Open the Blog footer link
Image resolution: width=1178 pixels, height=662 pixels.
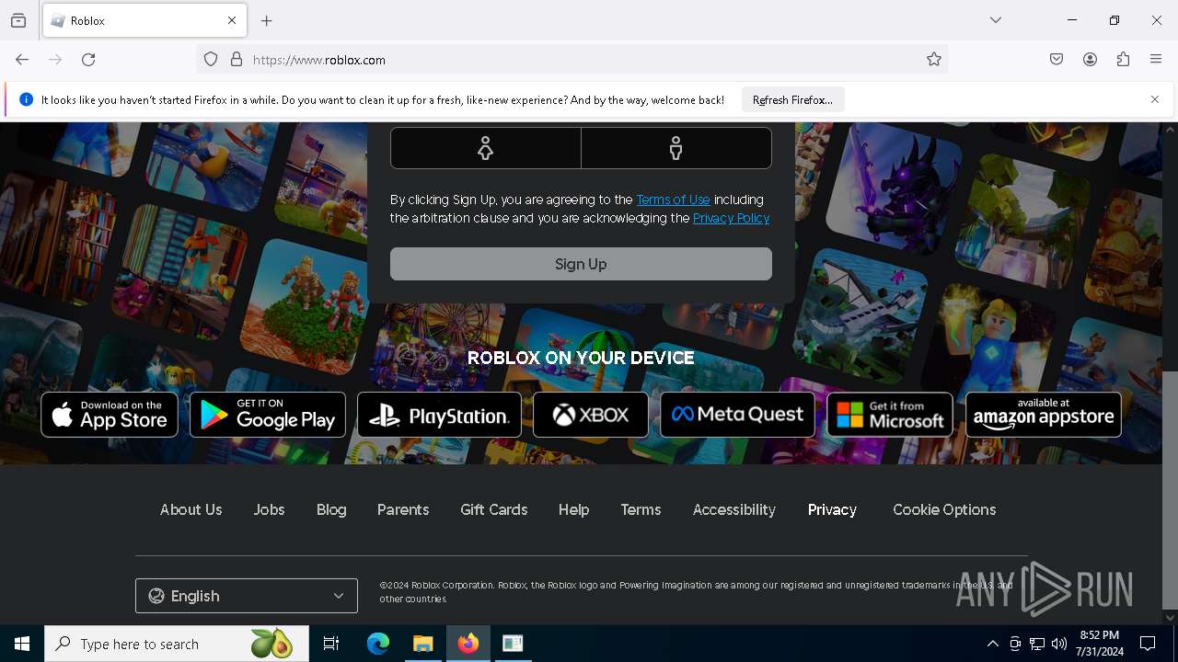point(331,509)
